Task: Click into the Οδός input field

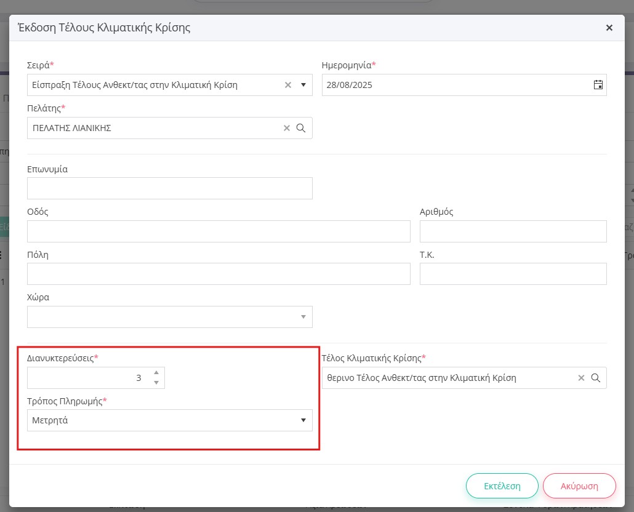Action: (219, 231)
